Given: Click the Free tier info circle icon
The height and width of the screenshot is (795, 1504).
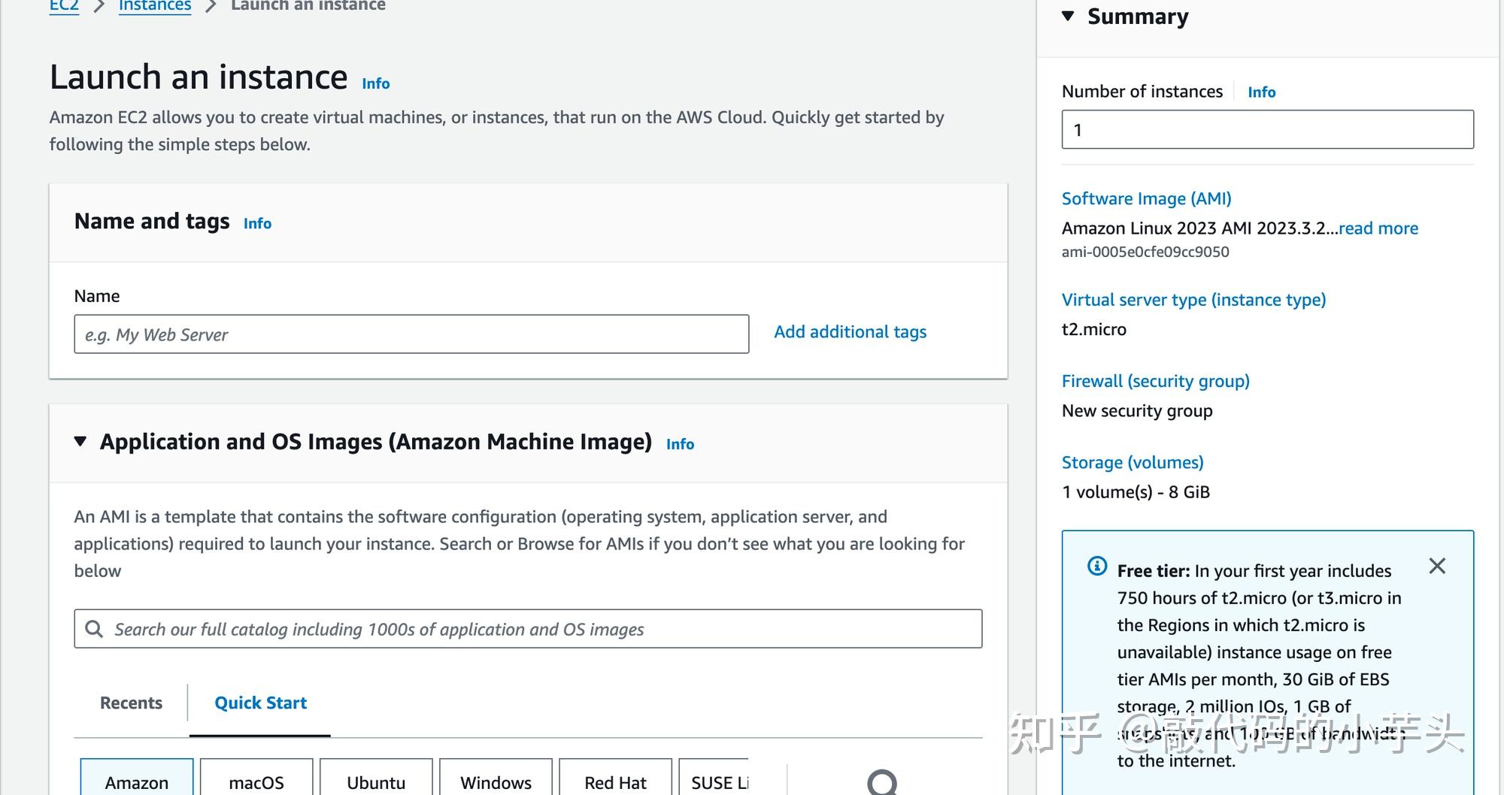Looking at the screenshot, I should pos(1097,566).
